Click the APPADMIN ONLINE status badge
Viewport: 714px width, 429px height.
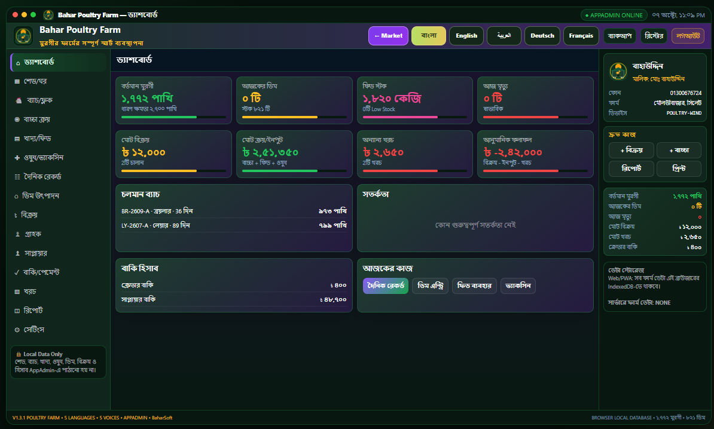[614, 15]
